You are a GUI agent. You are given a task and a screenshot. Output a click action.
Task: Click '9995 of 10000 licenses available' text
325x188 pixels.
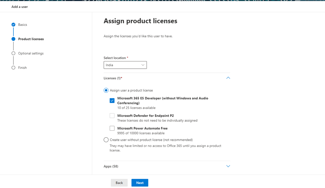(141, 133)
